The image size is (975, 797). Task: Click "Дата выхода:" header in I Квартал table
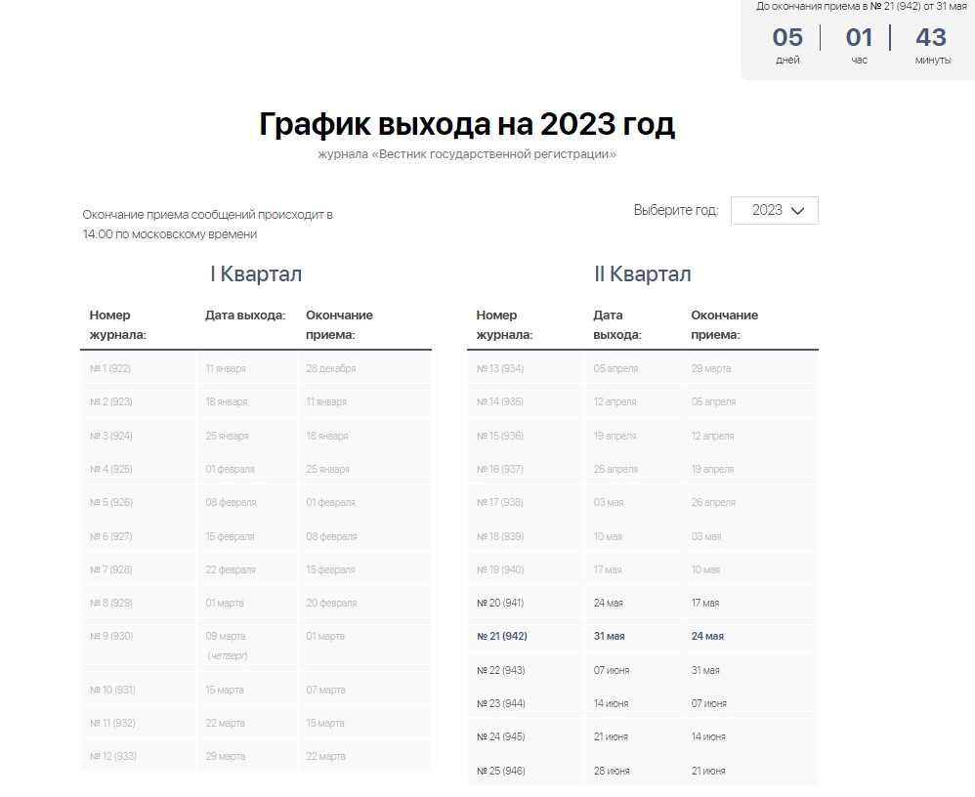[x=245, y=315]
